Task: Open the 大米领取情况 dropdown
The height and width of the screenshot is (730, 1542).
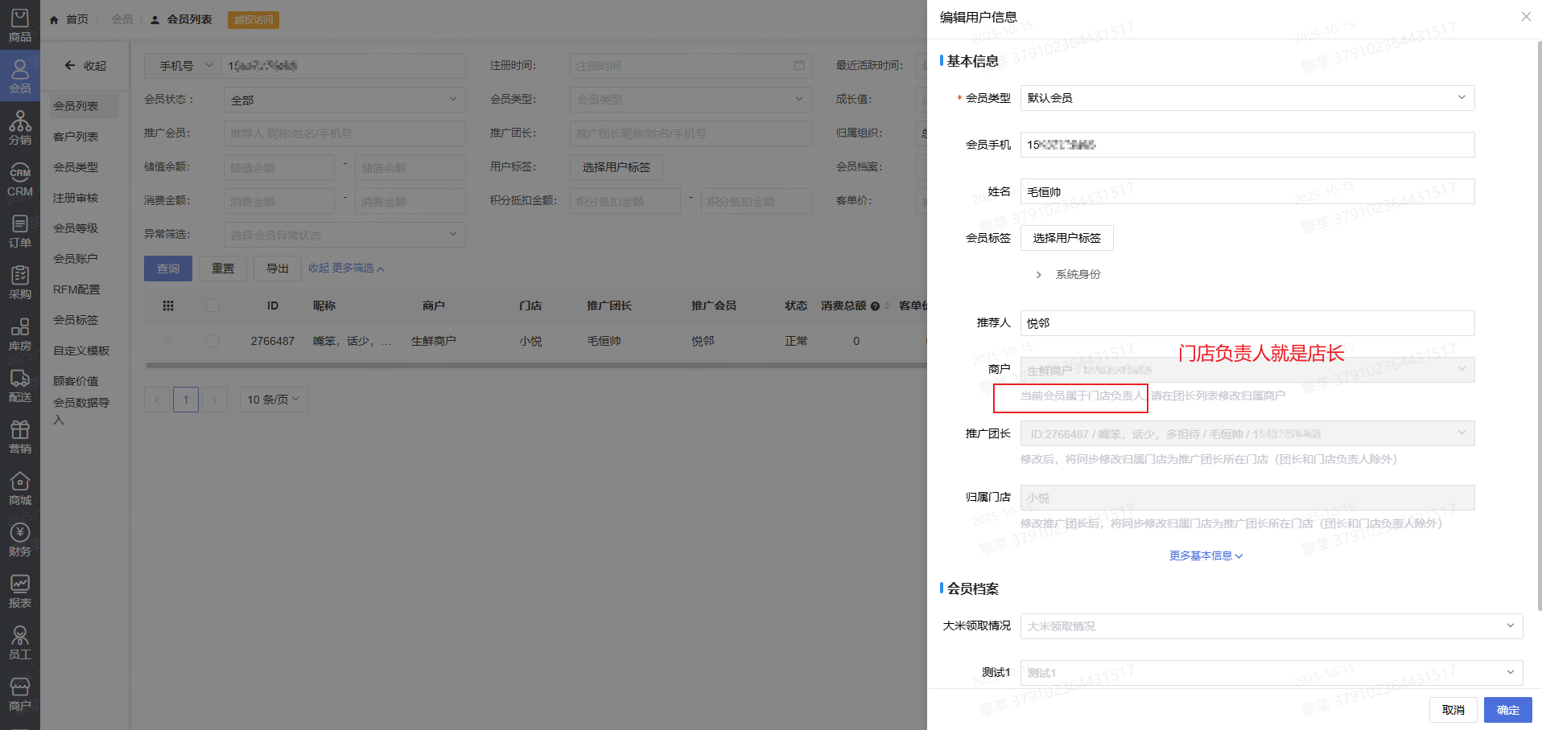Action: pos(1271,626)
